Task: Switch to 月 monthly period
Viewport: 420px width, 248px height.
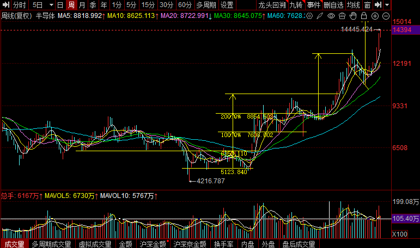Action: coord(82,5)
